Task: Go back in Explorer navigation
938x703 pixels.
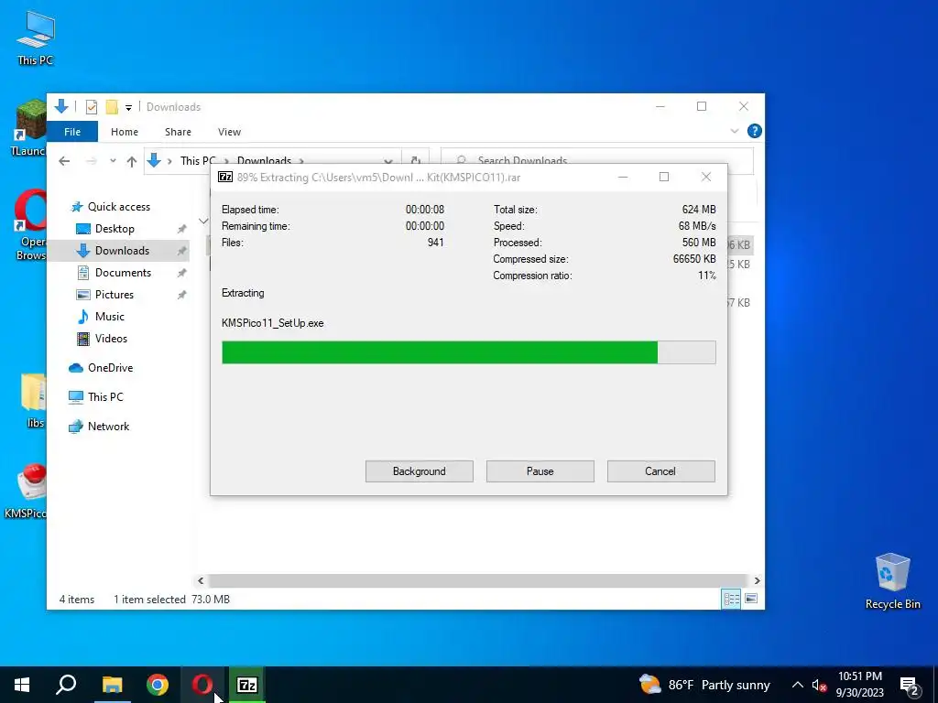Action: pyautogui.click(x=64, y=161)
